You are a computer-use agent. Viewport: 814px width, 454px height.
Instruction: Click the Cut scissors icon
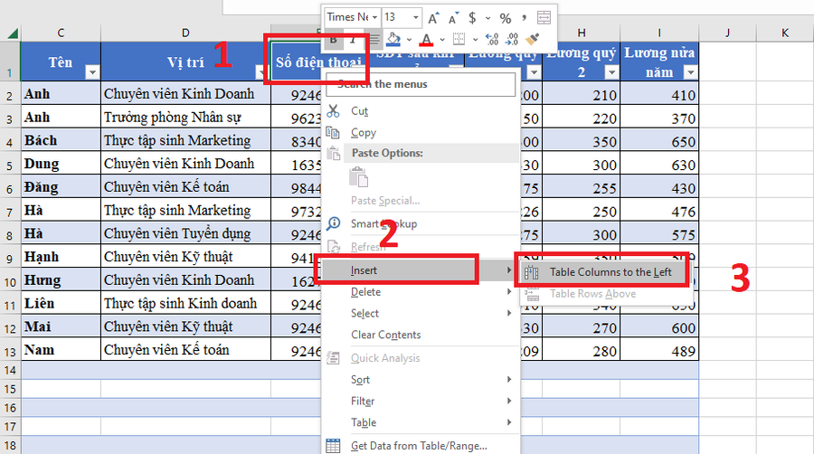point(333,111)
